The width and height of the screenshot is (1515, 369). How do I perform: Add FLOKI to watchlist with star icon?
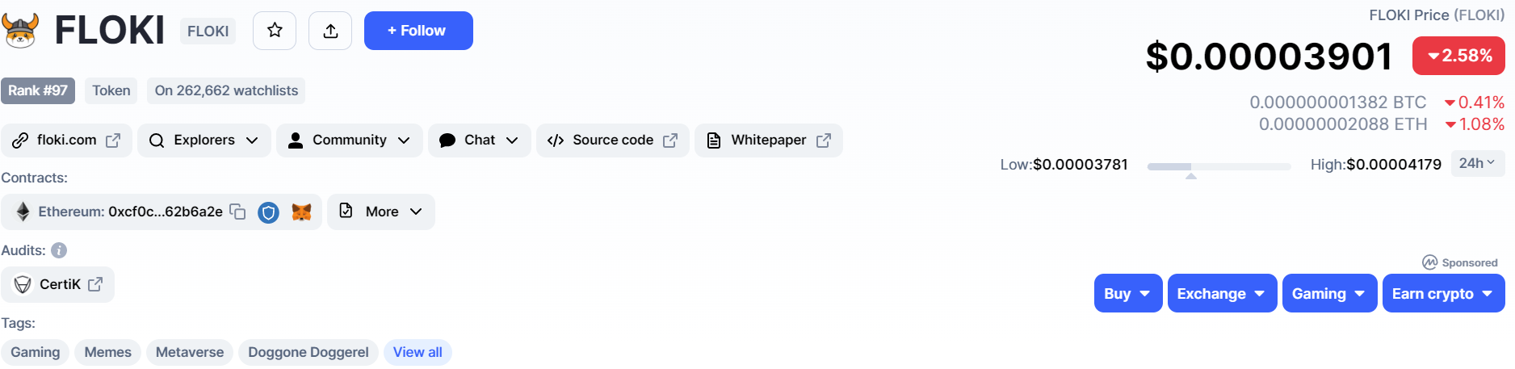click(x=275, y=31)
